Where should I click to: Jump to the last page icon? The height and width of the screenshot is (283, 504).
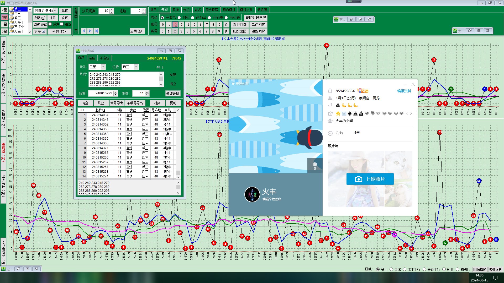[97, 31]
